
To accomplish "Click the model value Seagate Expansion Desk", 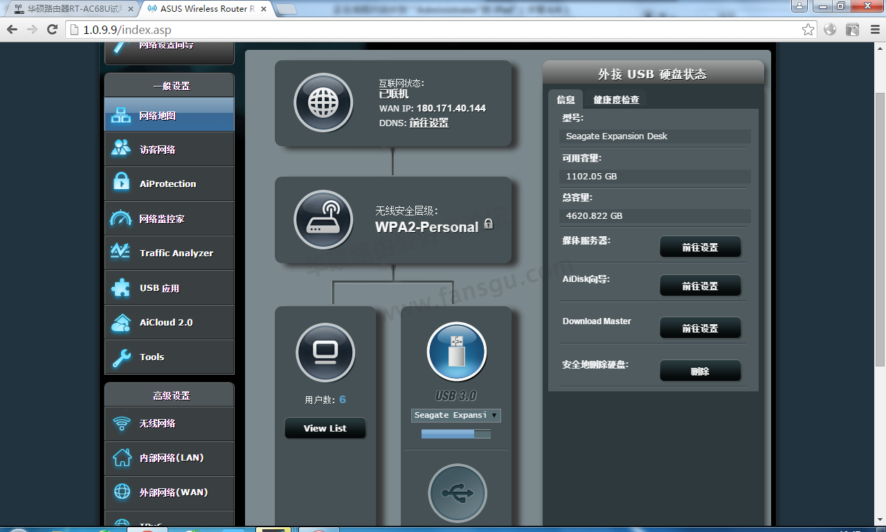I will (617, 136).
